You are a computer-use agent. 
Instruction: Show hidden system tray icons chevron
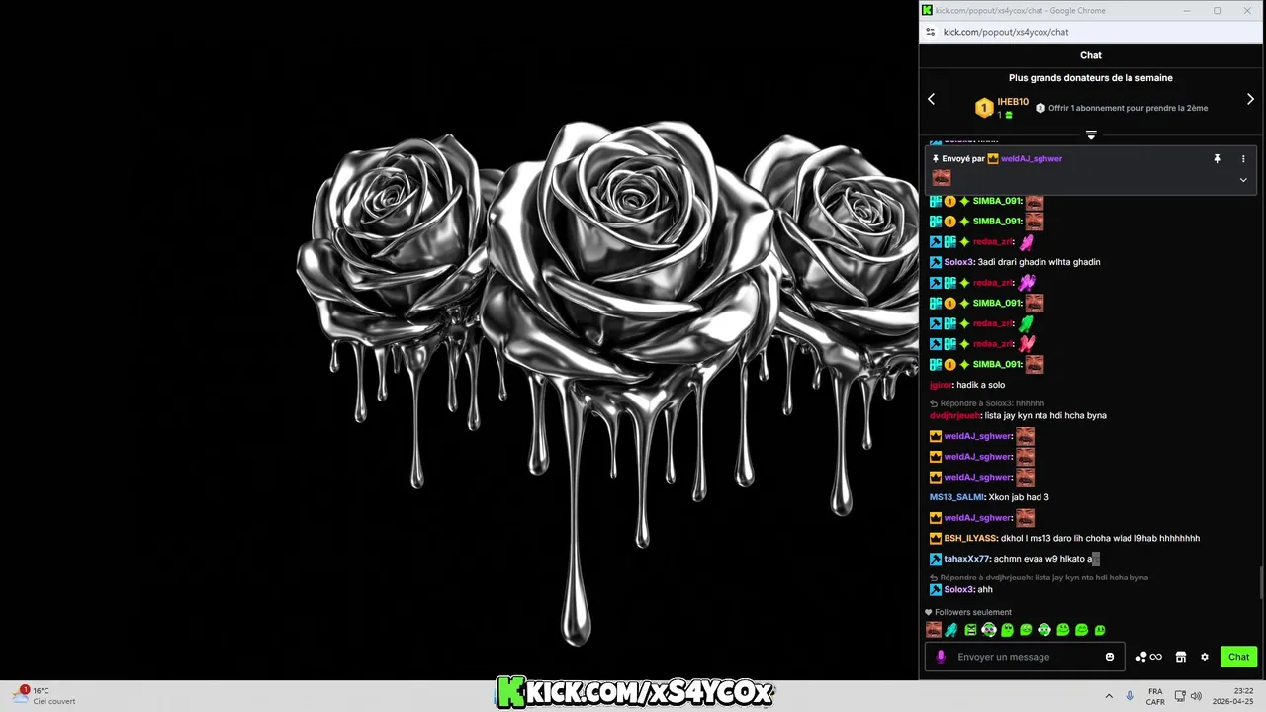coord(1109,696)
